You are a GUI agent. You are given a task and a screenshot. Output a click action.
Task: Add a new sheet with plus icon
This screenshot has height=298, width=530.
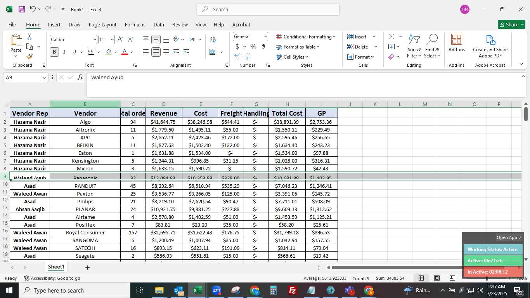(87, 267)
